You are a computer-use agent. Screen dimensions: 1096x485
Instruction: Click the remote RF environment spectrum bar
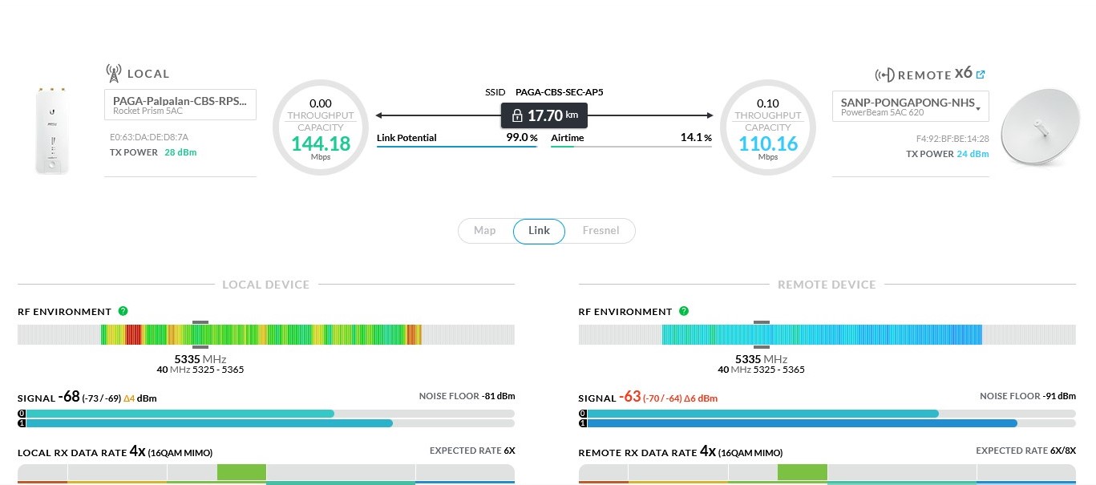point(826,335)
